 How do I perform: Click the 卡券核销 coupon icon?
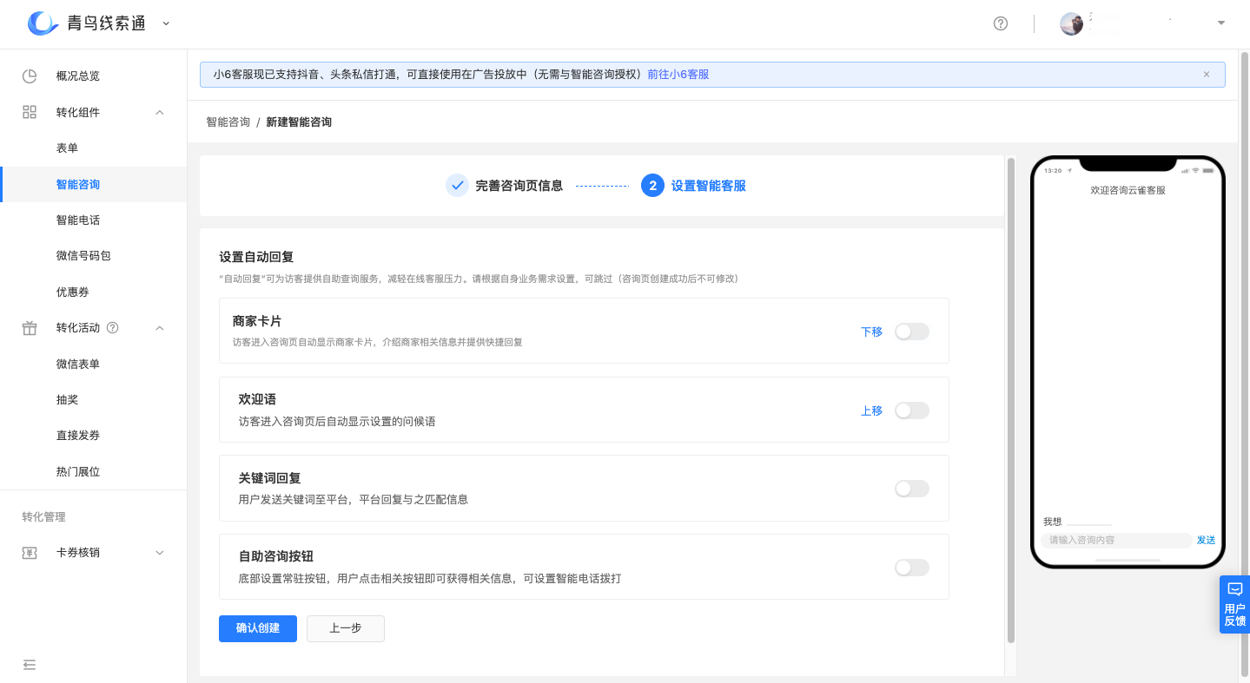click(29, 552)
